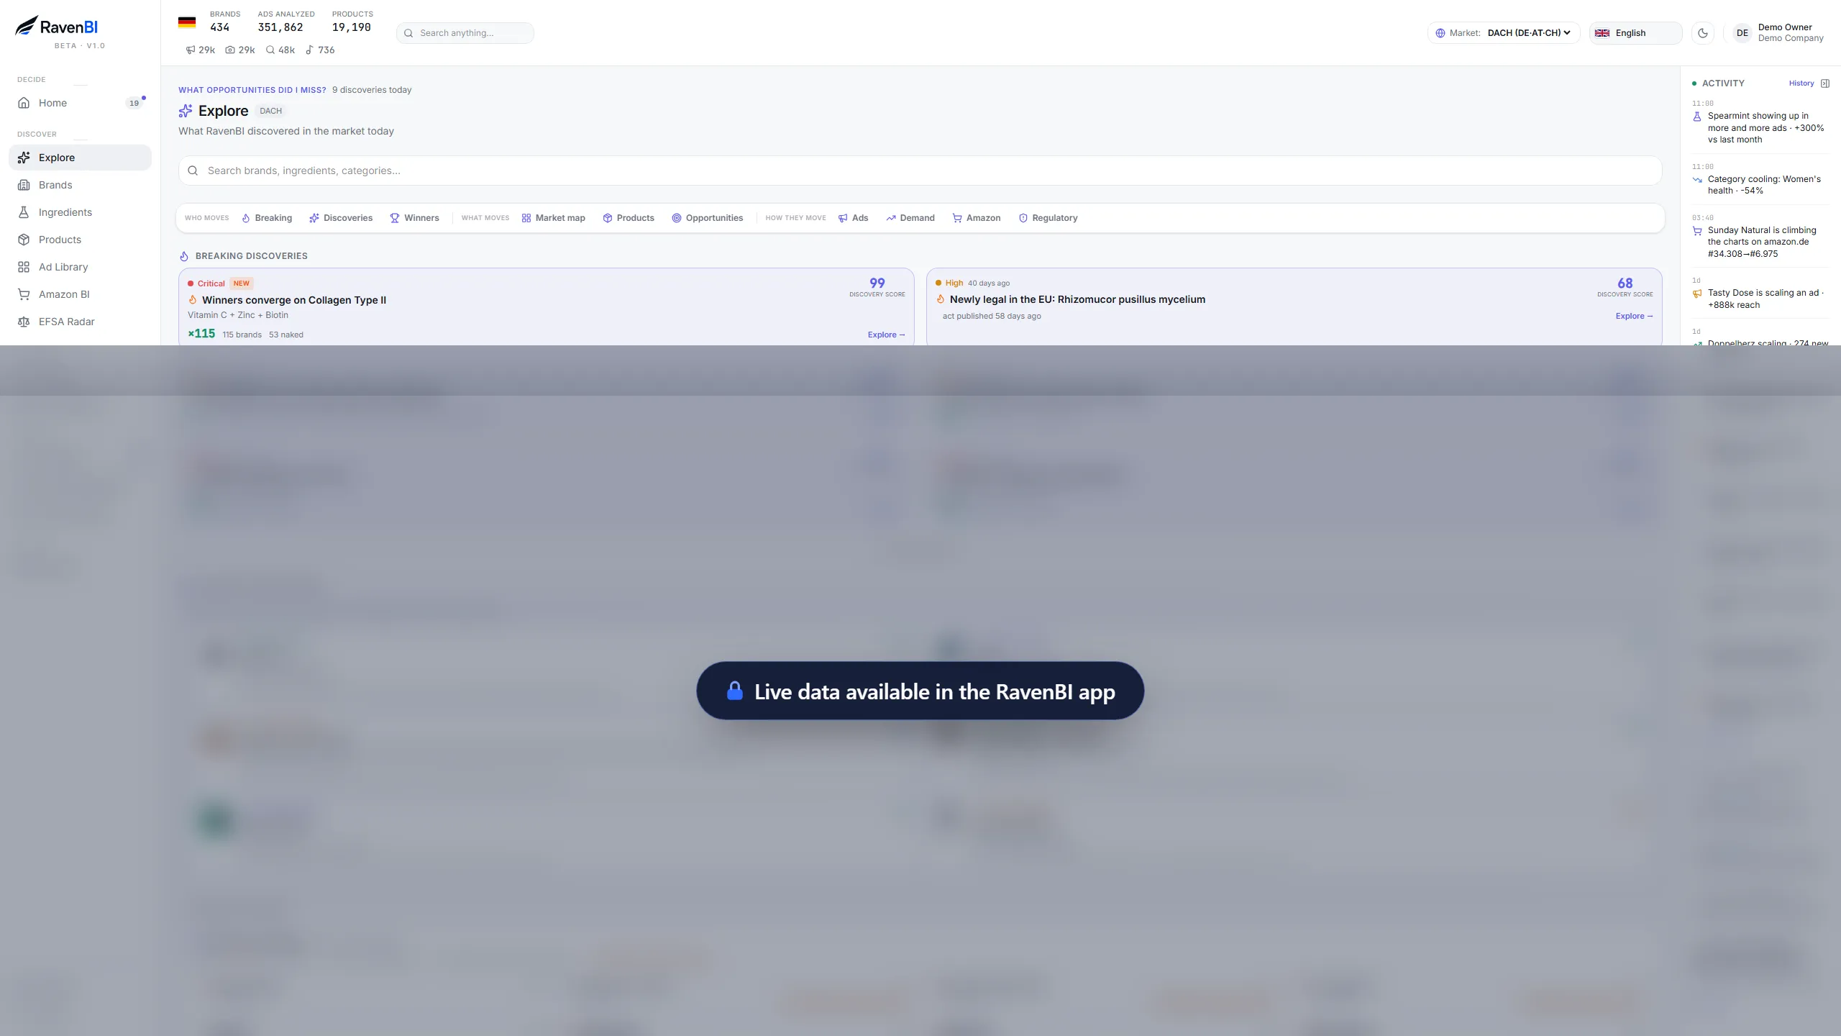Open Amazon BI in sidebar
The width and height of the screenshot is (1841, 1036).
point(80,294)
